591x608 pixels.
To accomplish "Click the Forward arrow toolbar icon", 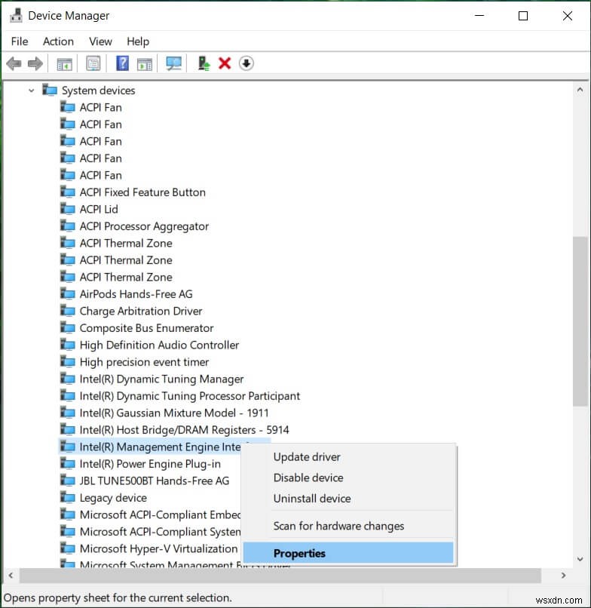I will pos(35,63).
